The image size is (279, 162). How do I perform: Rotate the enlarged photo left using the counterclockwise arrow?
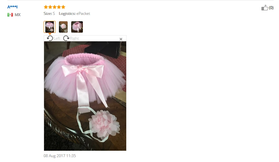(x=50, y=38)
